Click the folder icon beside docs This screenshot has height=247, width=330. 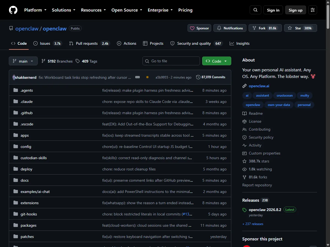point(15,180)
